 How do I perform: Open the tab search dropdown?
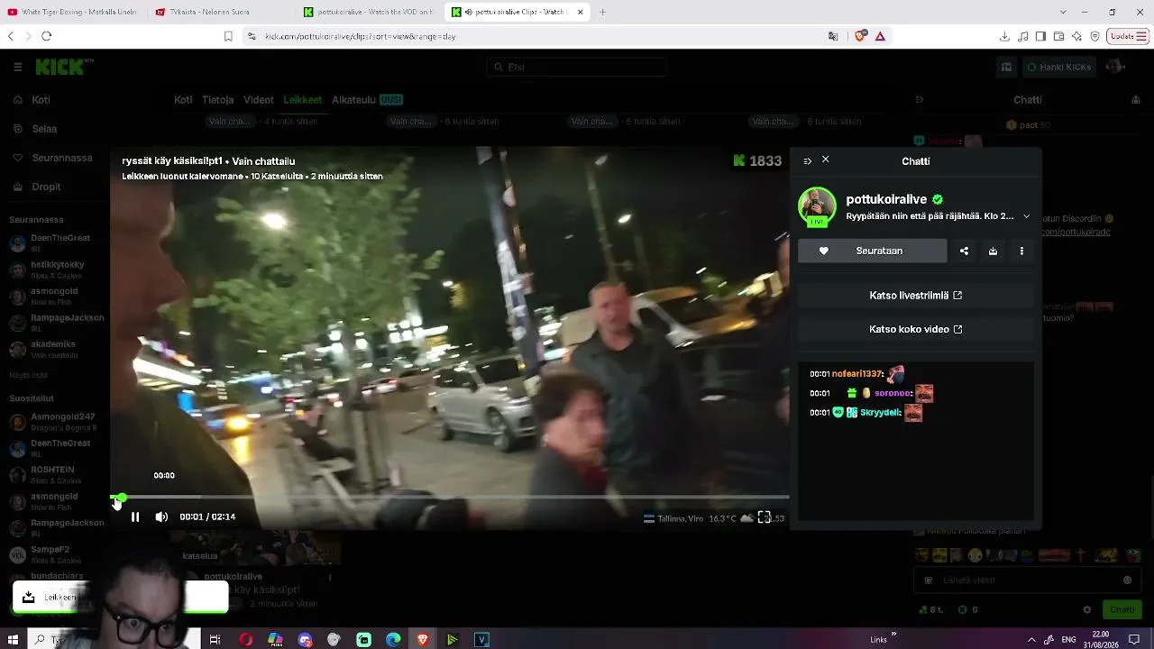point(1063,12)
